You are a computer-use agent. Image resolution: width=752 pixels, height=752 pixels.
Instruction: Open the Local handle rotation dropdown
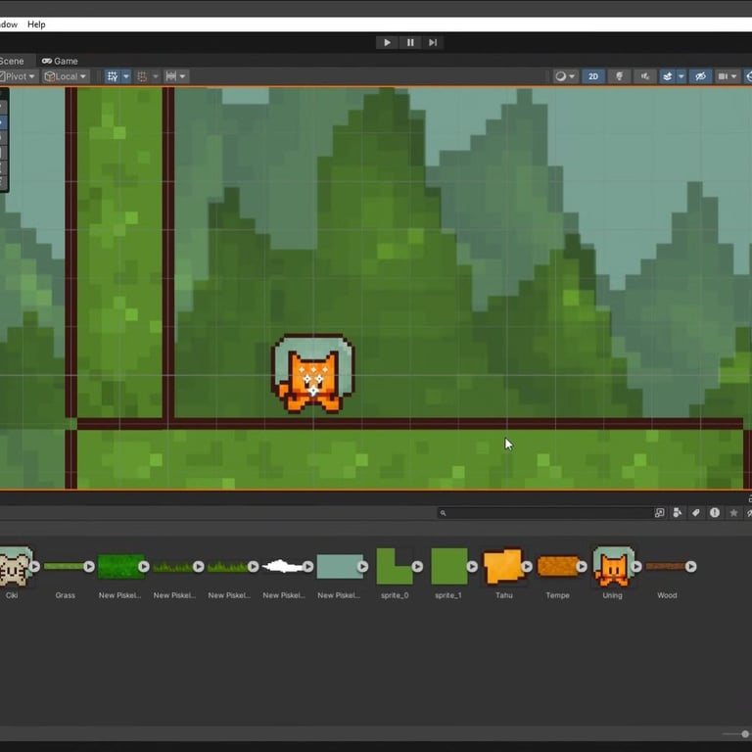[66, 76]
